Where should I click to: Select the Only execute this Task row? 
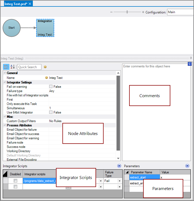point(59,104)
